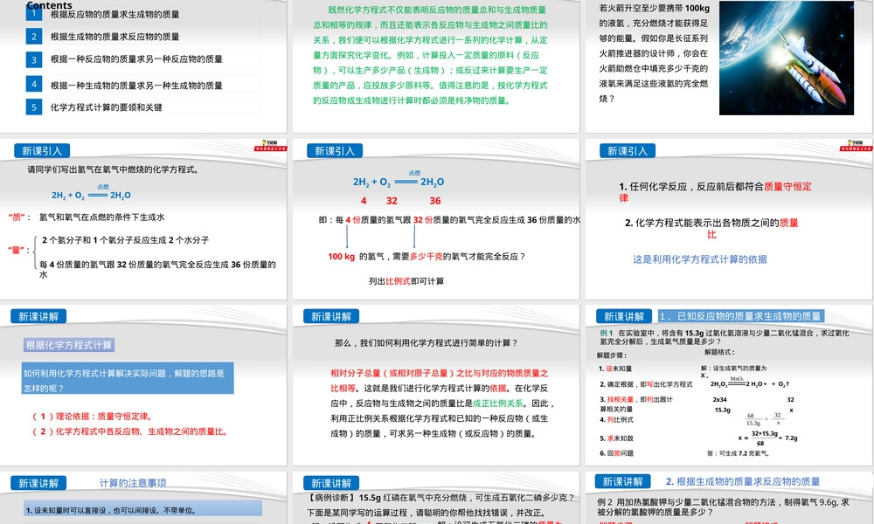Click the question '那么，我们如何利用化学方程式进行简单的计算？'
Screen dimensions: 874x524
point(427,343)
